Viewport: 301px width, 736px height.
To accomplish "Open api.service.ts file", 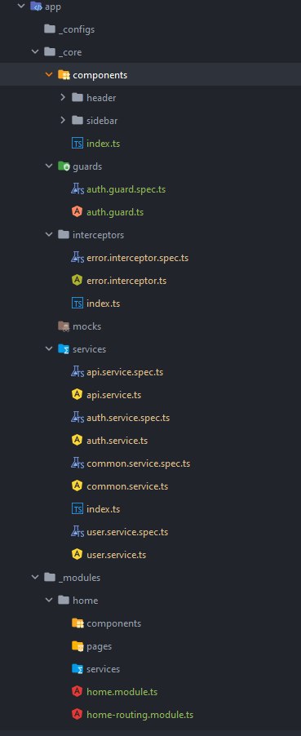I will tap(113, 395).
